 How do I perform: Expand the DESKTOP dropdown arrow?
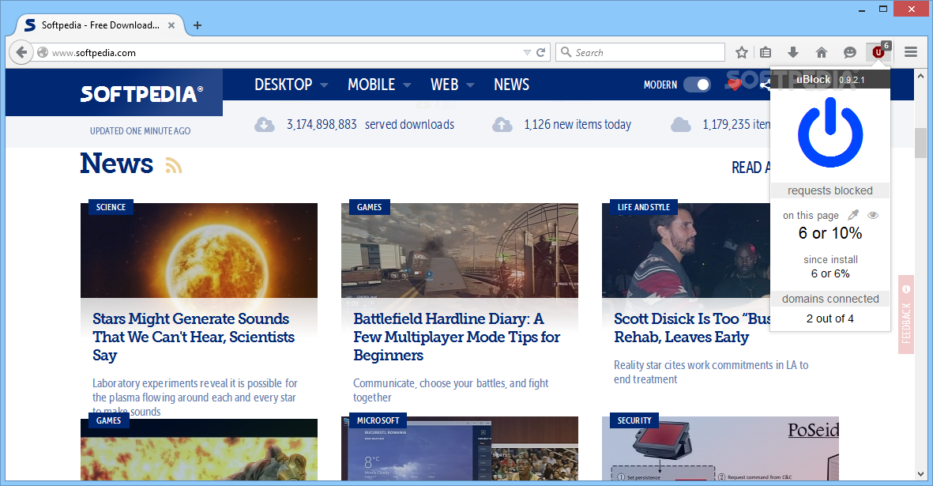324,85
